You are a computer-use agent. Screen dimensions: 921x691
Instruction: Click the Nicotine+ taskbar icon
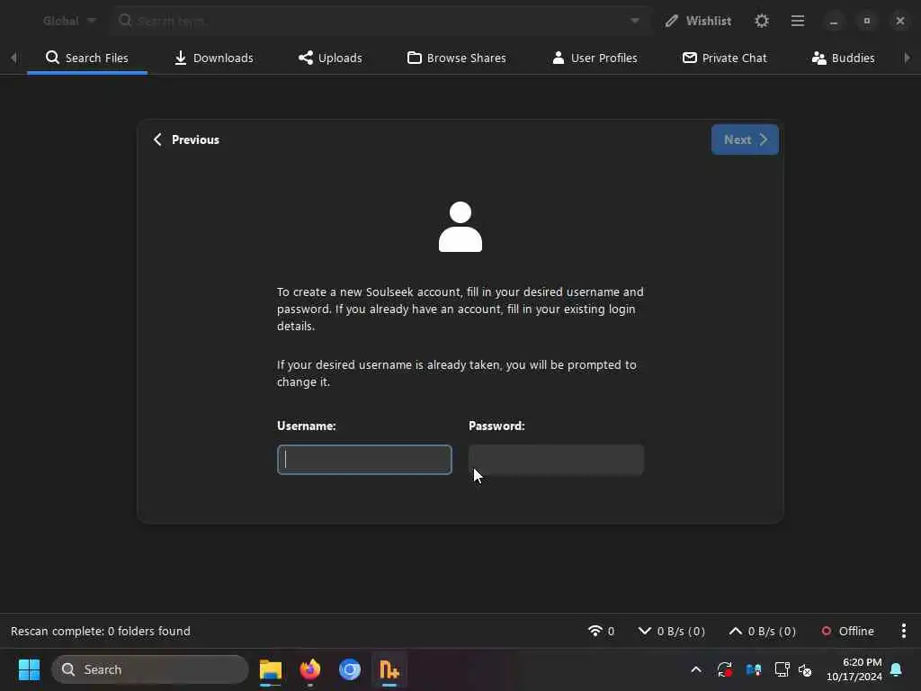tap(389, 669)
